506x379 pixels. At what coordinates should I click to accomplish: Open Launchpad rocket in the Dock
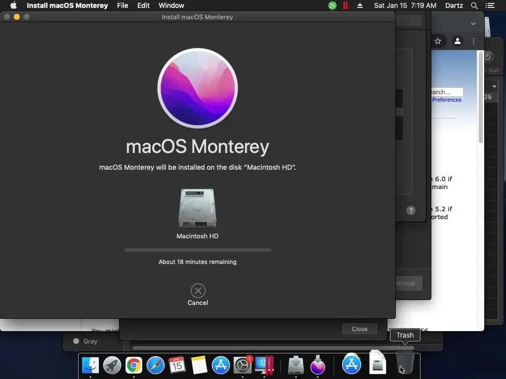112,365
